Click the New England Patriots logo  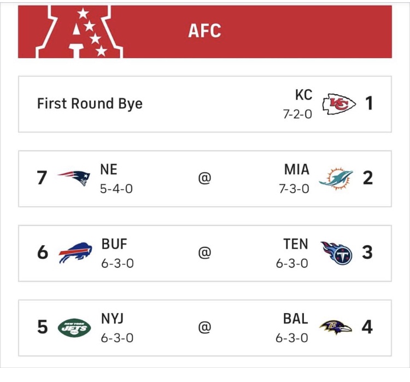pyautogui.click(x=74, y=178)
